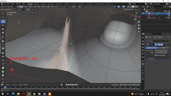Select the Knife tool
Image resolution: width=171 pixels, height=96 pixels.
click(x=3, y=64)
